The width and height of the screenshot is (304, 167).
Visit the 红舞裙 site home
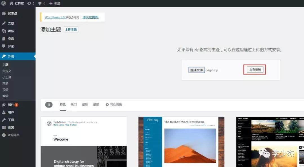[x=17, y=3]
